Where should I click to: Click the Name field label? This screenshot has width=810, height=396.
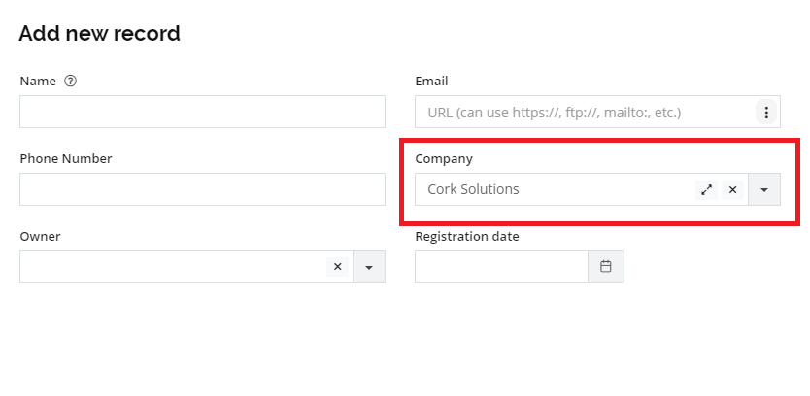pos(37,82)
